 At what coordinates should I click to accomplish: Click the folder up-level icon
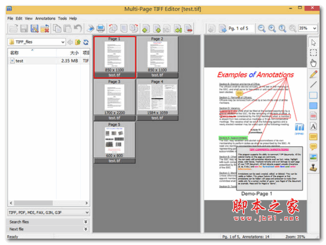[78, 42]
